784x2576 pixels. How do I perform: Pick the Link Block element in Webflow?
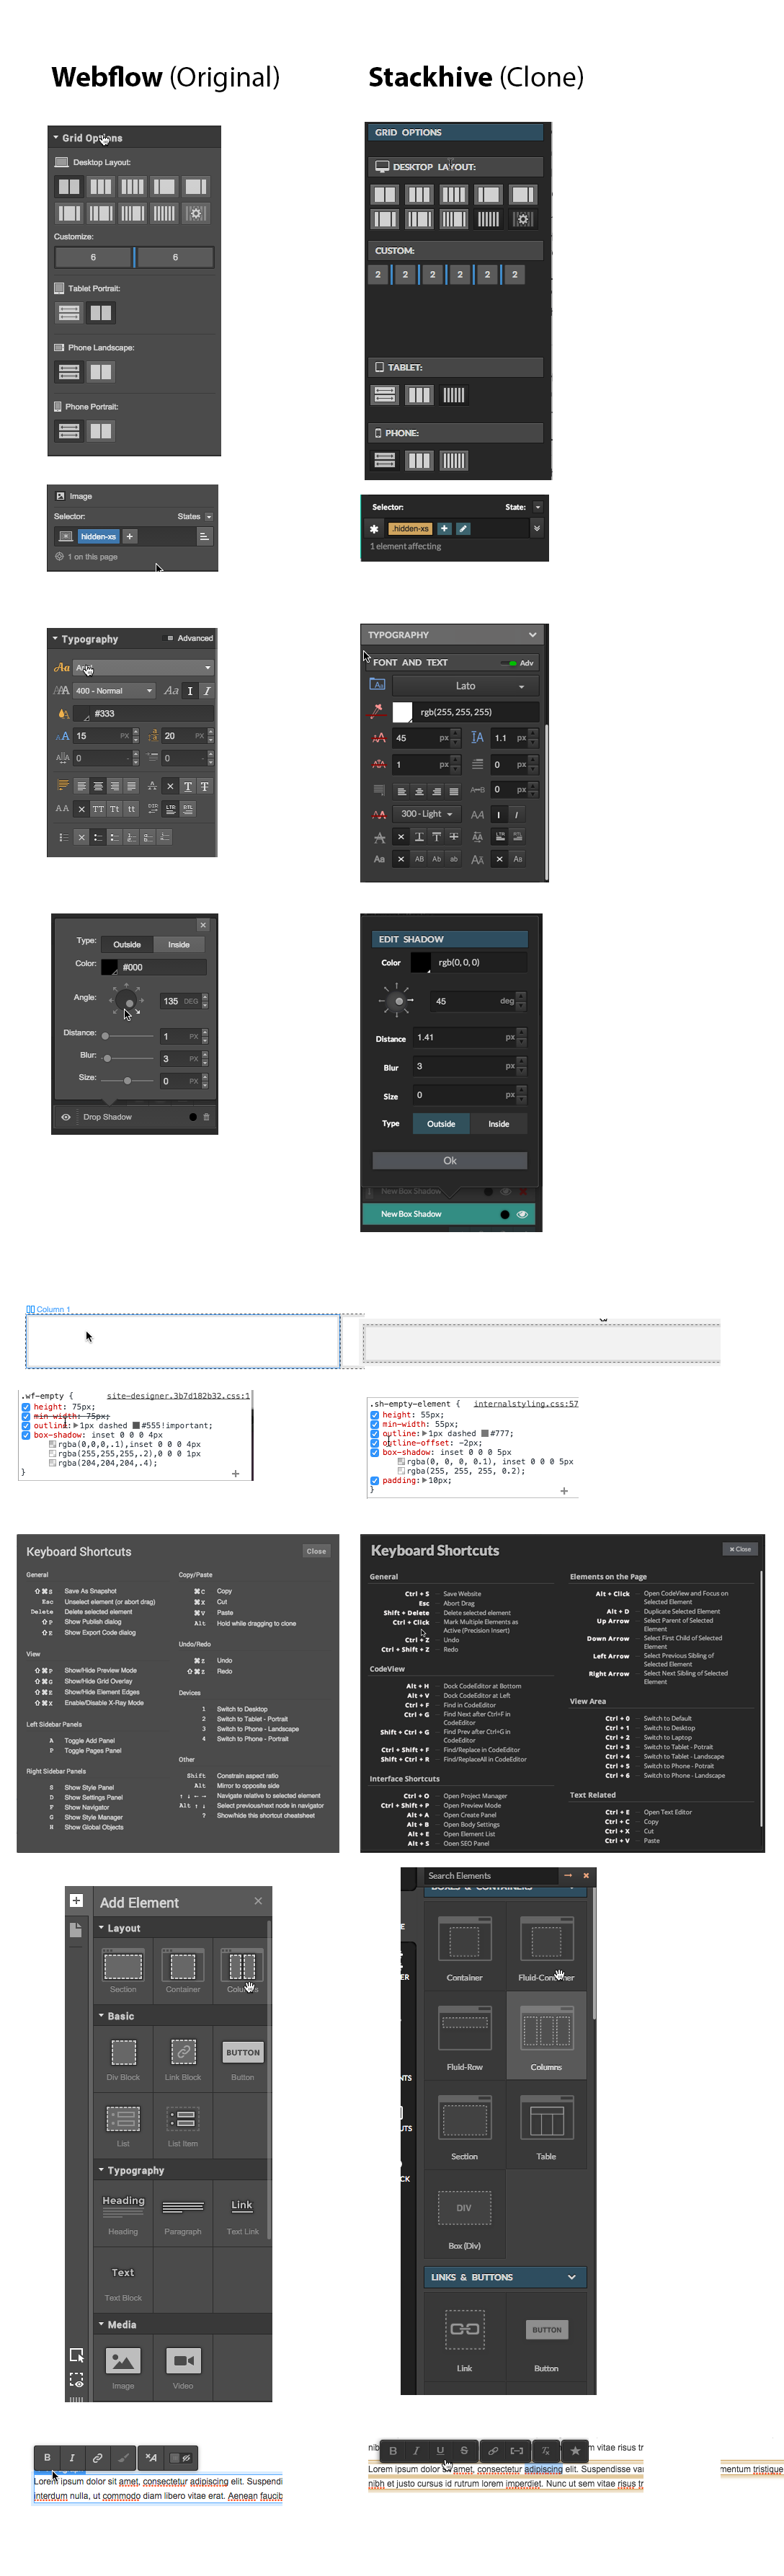(x=183, y=2059)
